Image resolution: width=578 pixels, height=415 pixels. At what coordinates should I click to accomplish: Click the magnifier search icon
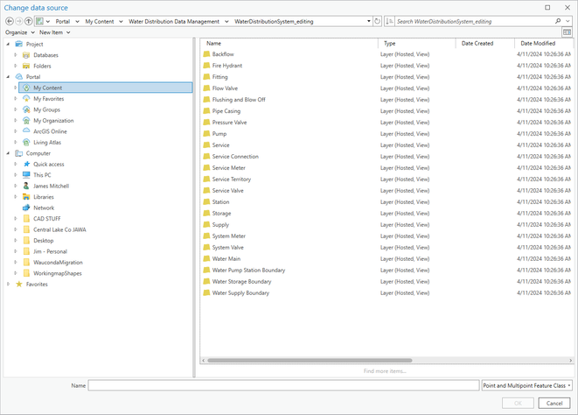pos(558,21)
